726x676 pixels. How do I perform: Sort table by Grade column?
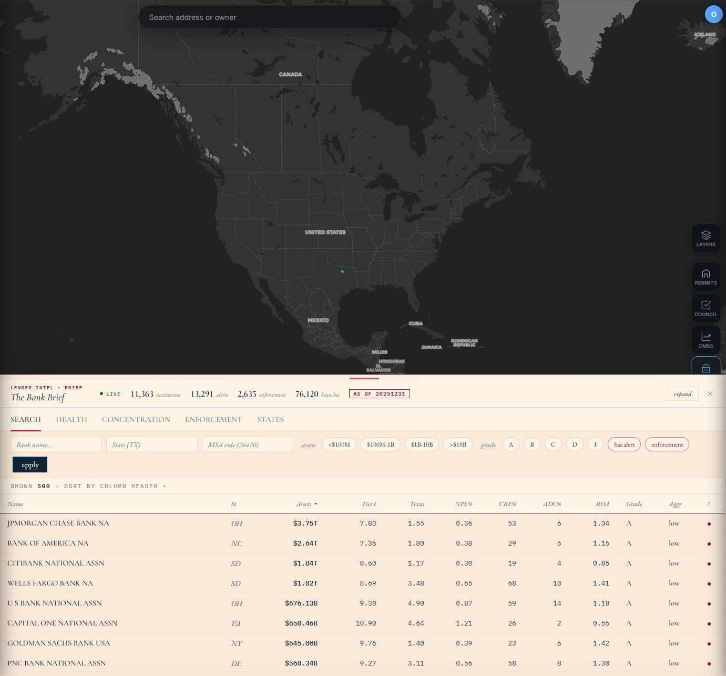(635, 504)
